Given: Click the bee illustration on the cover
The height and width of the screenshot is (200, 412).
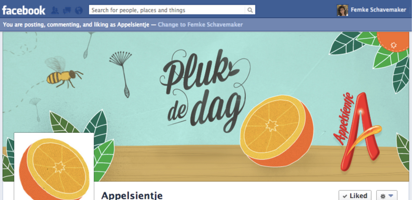Looking at the screenshot, I should (63, 73).
